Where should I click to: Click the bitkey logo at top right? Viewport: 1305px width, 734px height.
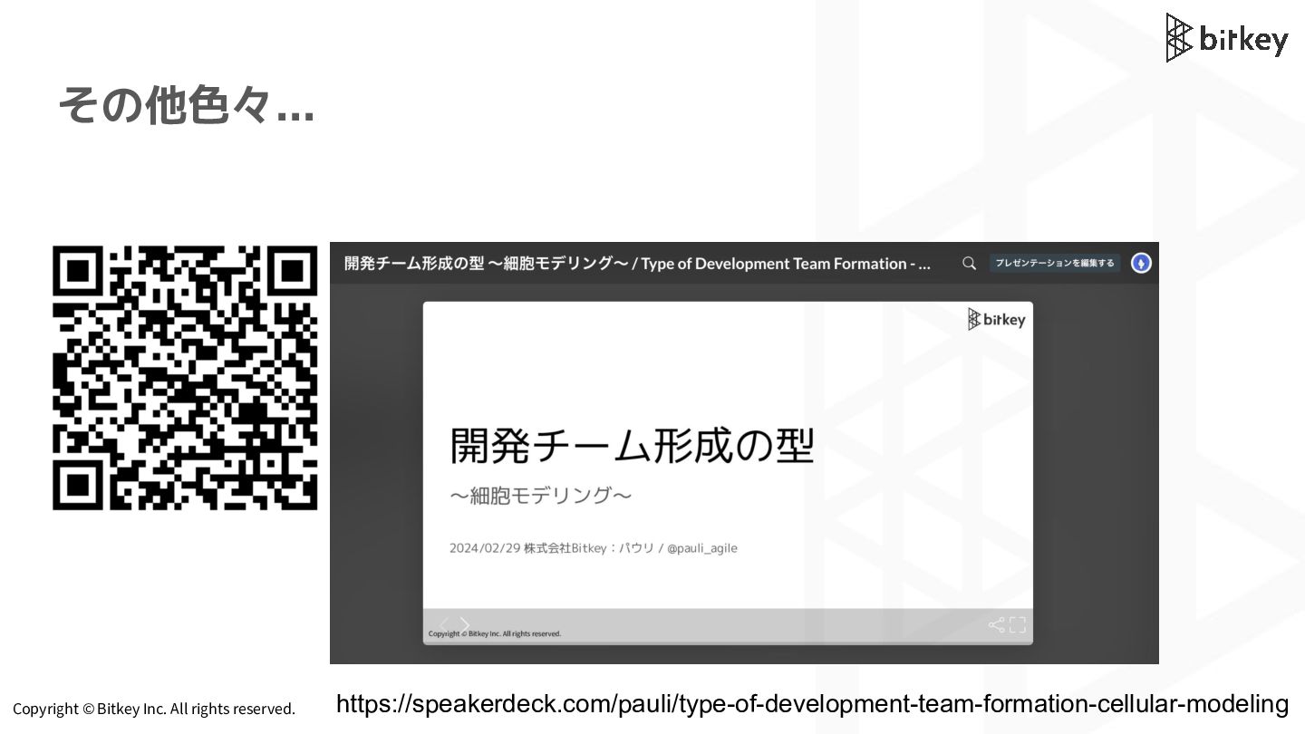tap(1226, 38)
